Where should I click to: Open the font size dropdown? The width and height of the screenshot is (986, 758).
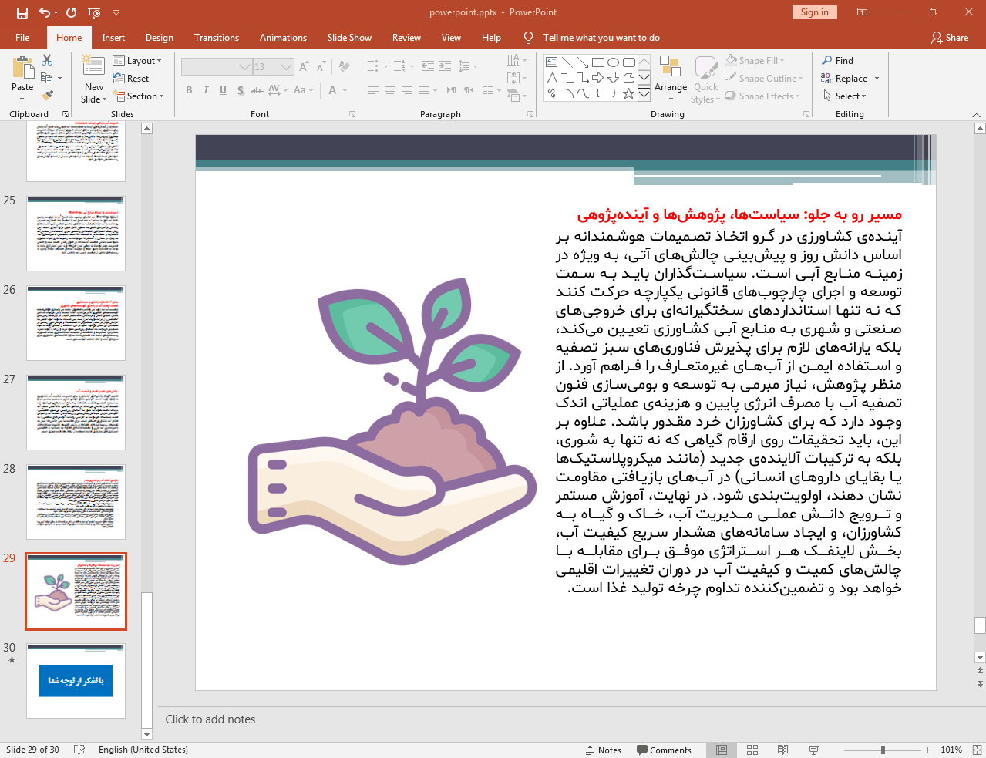(286, 66)
